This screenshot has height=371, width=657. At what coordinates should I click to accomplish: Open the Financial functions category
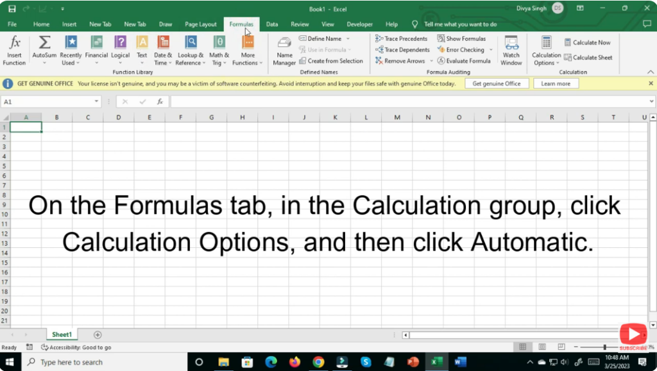96,51
